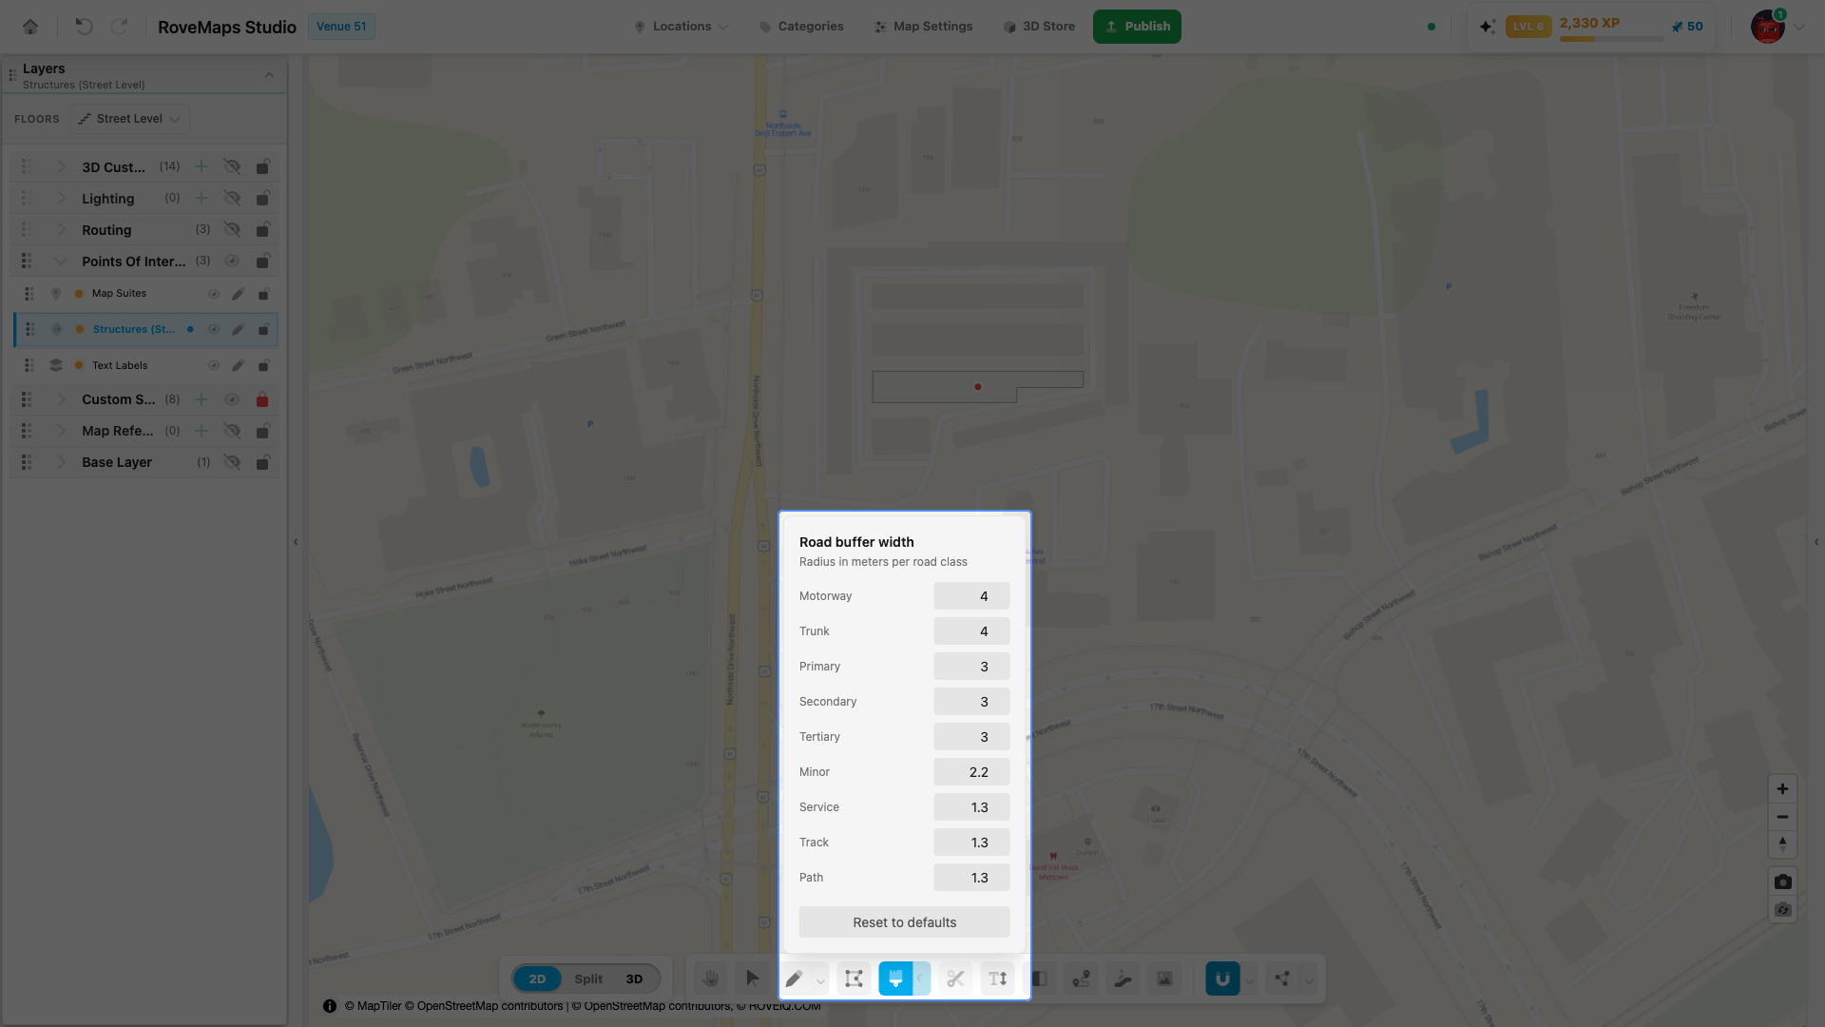
Task: Switch to 3D view
Action: [634, 979]
